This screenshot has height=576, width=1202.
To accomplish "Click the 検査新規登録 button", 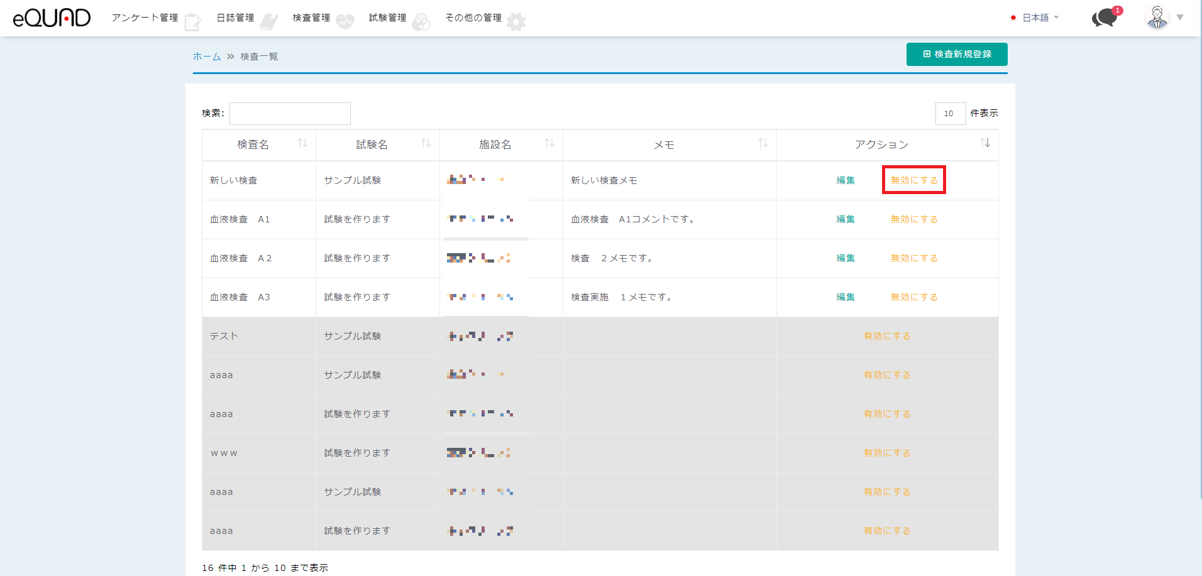I will click(956, 54).
